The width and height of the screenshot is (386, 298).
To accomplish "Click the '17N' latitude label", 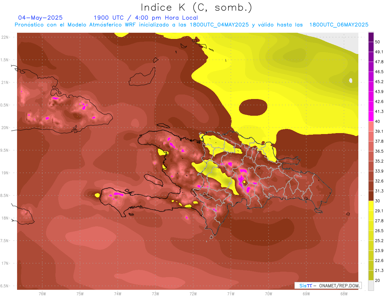I will click(x=5, y=263).
